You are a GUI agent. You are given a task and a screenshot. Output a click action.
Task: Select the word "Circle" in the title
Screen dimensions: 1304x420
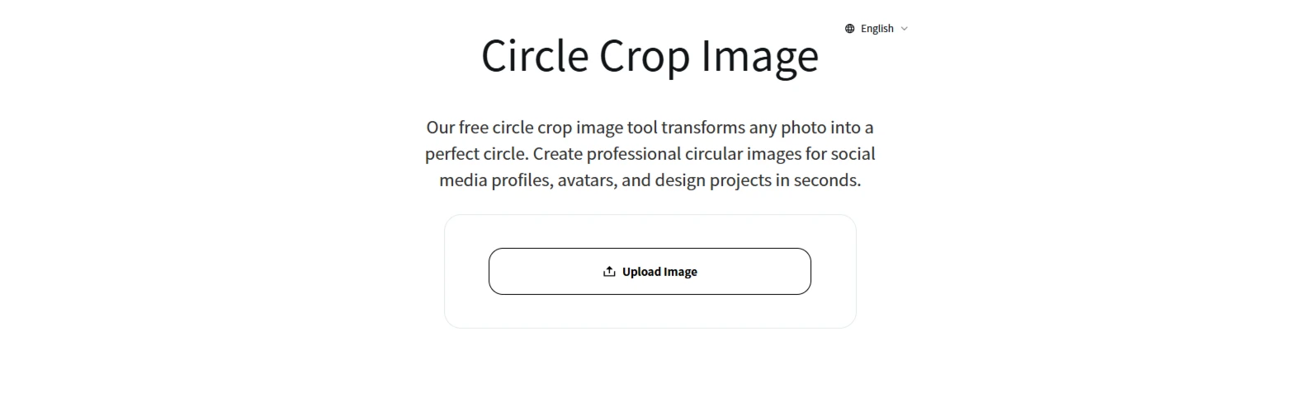pyautogui.click(x=535, y=56)
